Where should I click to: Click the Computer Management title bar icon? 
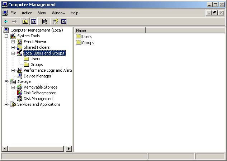(5, 5)
